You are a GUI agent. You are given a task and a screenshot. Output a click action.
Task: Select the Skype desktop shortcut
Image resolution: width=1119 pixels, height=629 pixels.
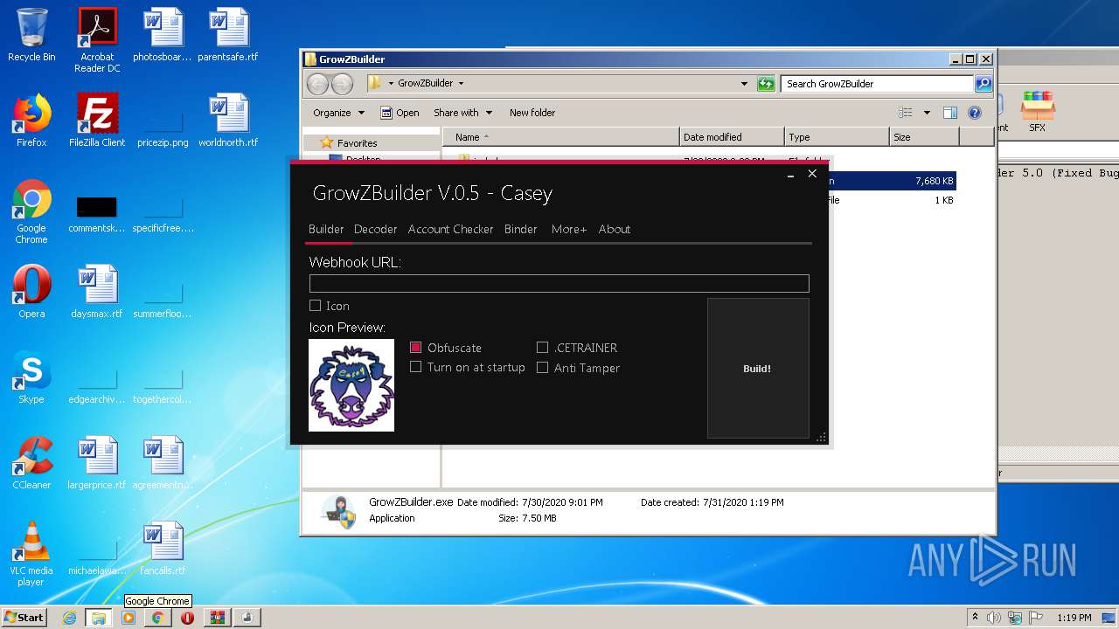[31, 377]
